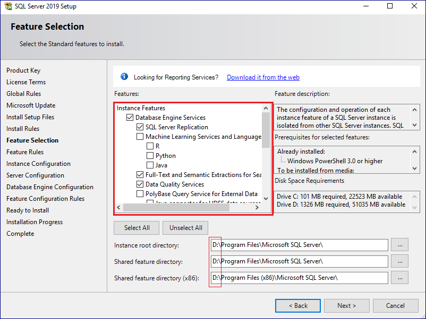This screenshot has height=319, width=426.
Task: Check the R language option
Action: click(x=150, y=146)
